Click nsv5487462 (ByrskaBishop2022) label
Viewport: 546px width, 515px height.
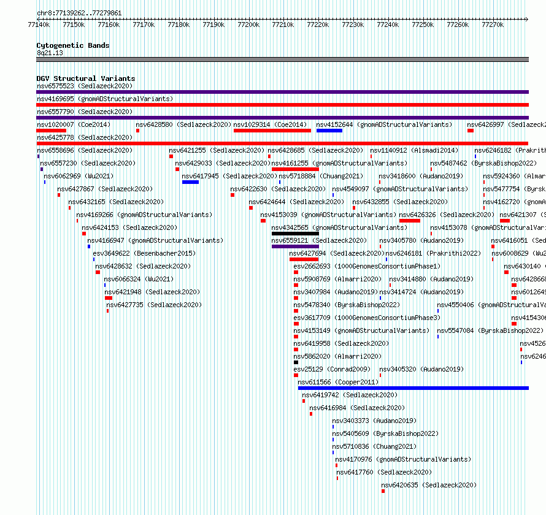click(483, 163)
